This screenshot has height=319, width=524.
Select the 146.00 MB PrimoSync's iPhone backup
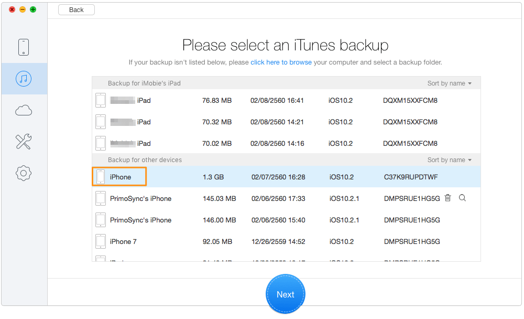pyautogui.click(x=262, y=219)
